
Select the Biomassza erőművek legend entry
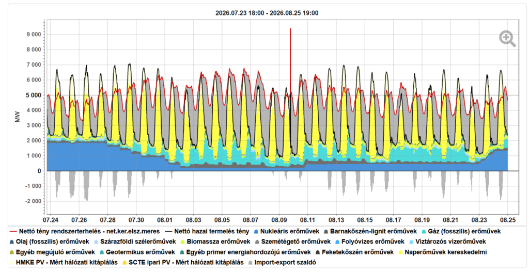(215, 241)
